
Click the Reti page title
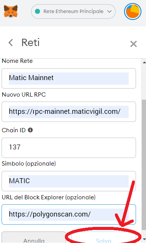click(x=30, y=43)
